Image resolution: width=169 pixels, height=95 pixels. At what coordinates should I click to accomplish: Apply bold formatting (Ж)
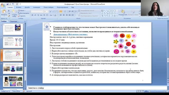[32, 15]
